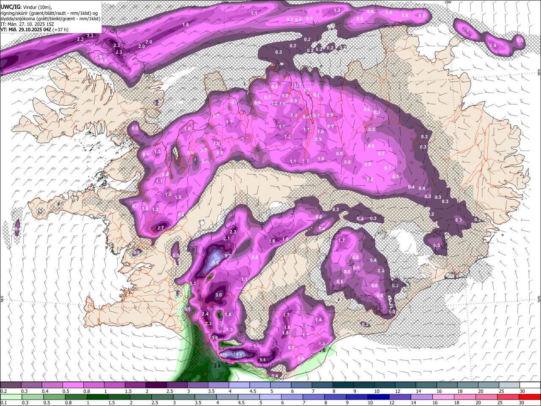Image resolution: width=541 pixels, height=406 pixels.
Task: Click the 3.1 snowfall value on the map
Action: [262, 360]
